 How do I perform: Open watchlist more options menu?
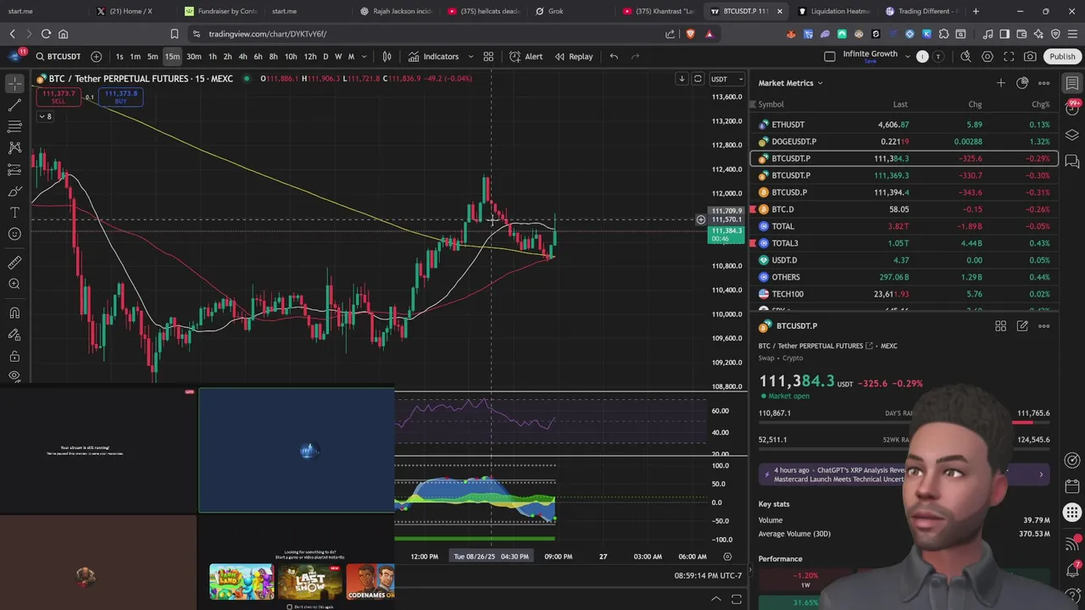click(1044, 83)
